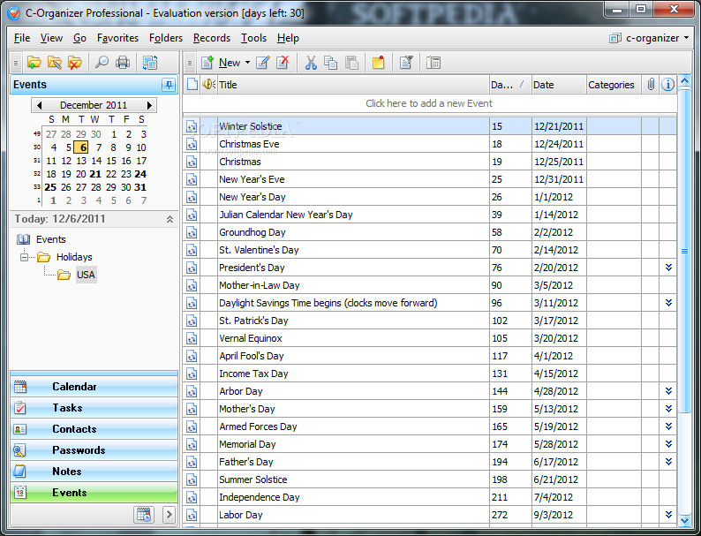Expand Mother's Day details chevron
The image size is (701, 536).
click(x=668, y=409)
